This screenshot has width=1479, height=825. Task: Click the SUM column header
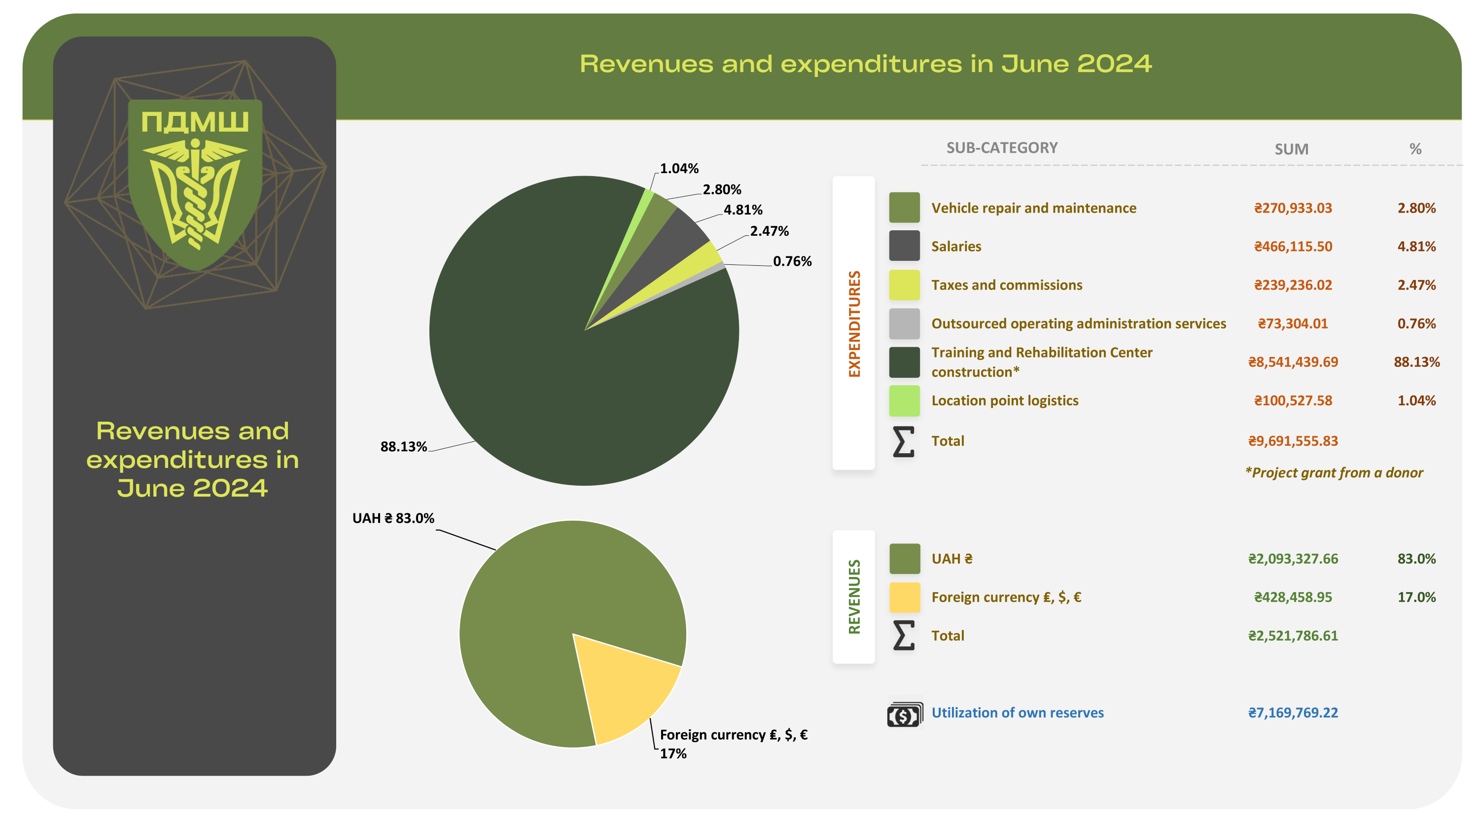(1291, 149)
